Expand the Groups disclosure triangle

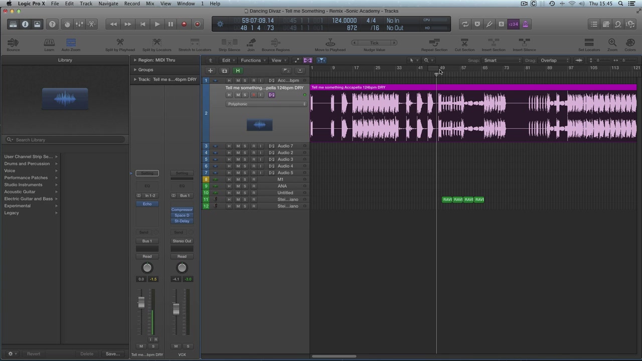135,70
